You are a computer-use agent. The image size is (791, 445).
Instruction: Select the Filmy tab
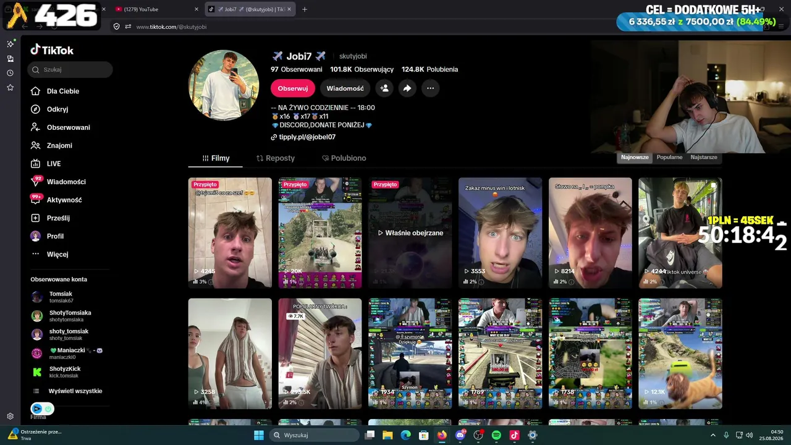click(216, 158)
